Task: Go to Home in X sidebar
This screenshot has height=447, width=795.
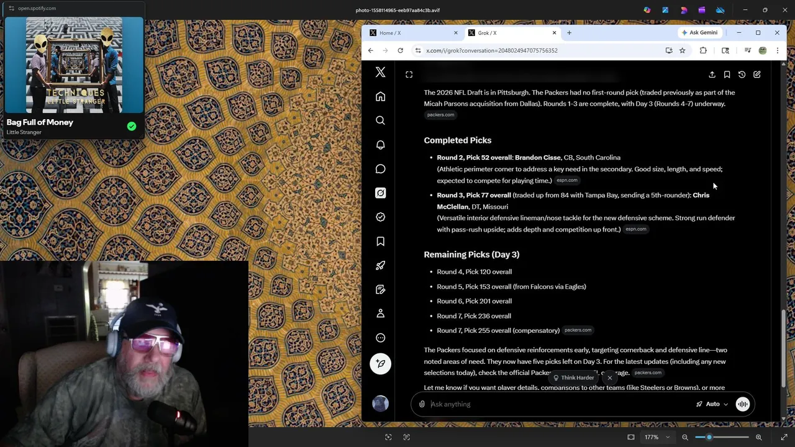Action: click(380, 97)
